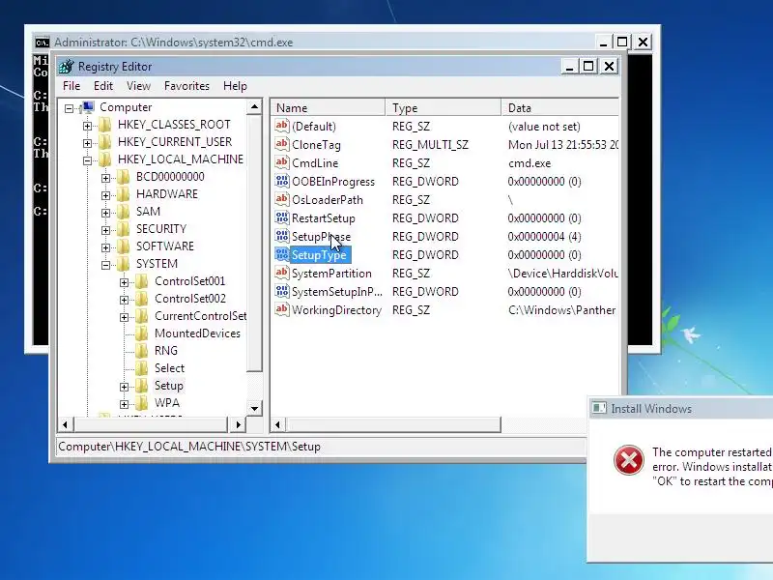Click the Registry Editor title bar icon

(x=66, y=67)
